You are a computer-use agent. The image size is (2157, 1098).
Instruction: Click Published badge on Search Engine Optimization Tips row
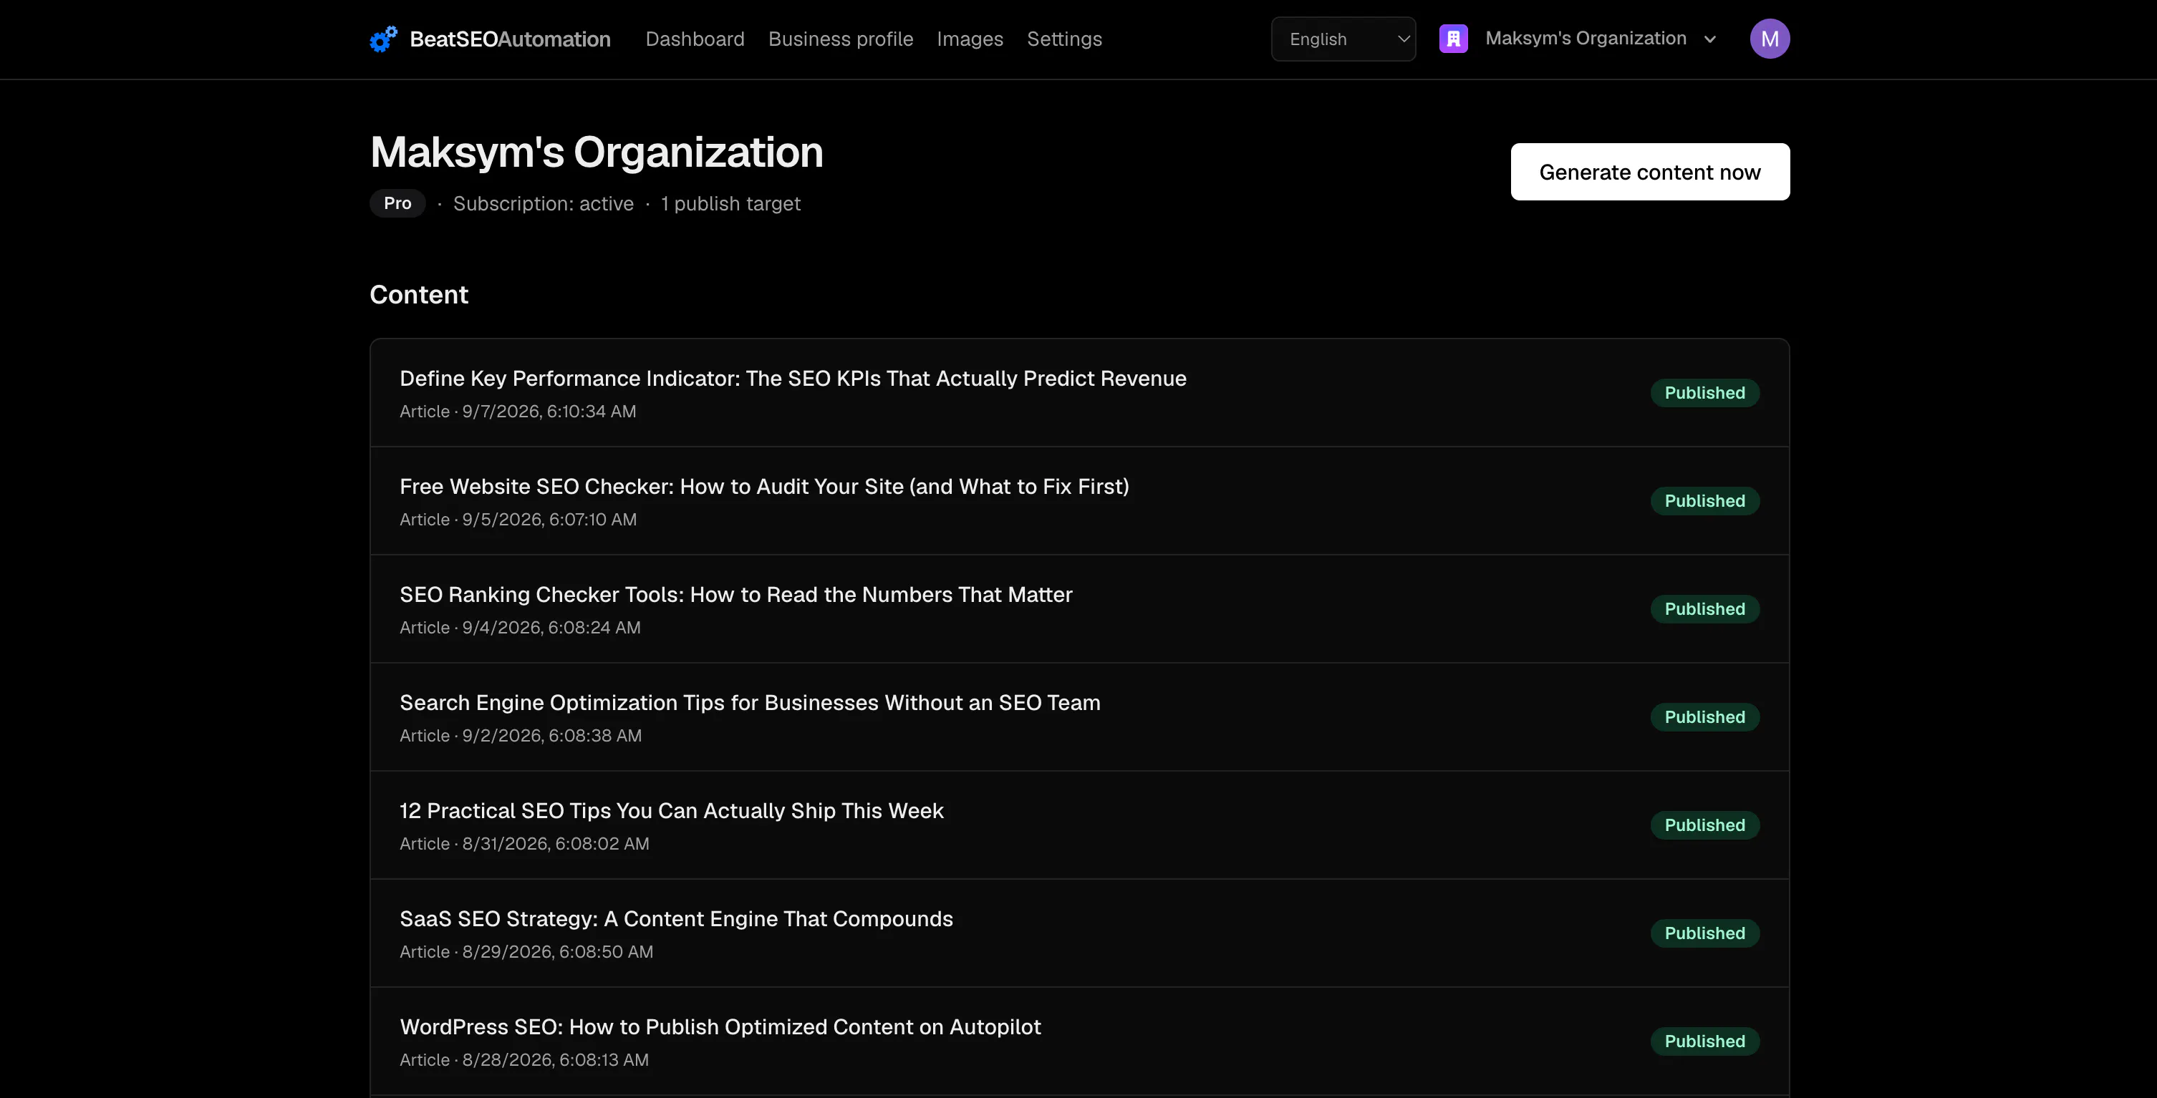pos(1704,716)
